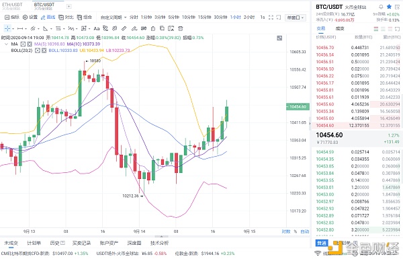Open the 对比 compare tool
This screenshot has height=259, width=403.
(x=66, y=17)
